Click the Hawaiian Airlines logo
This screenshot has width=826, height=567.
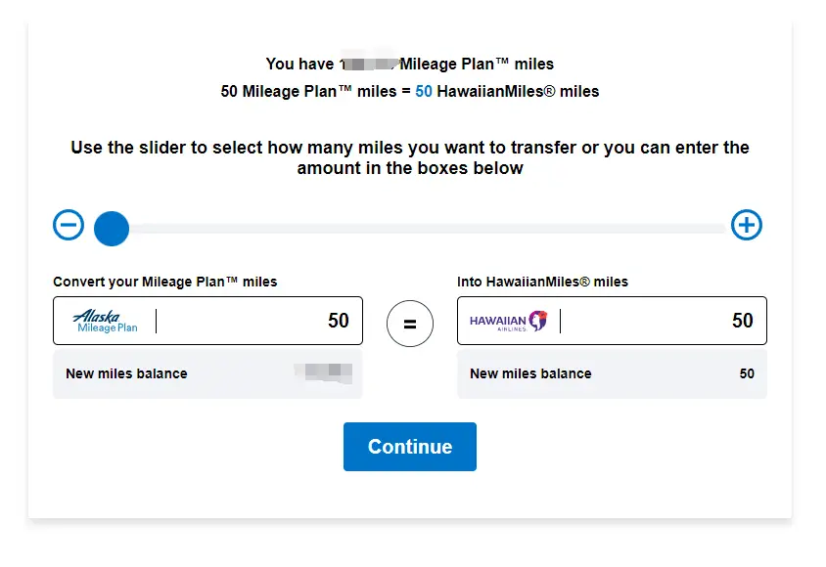508,322
